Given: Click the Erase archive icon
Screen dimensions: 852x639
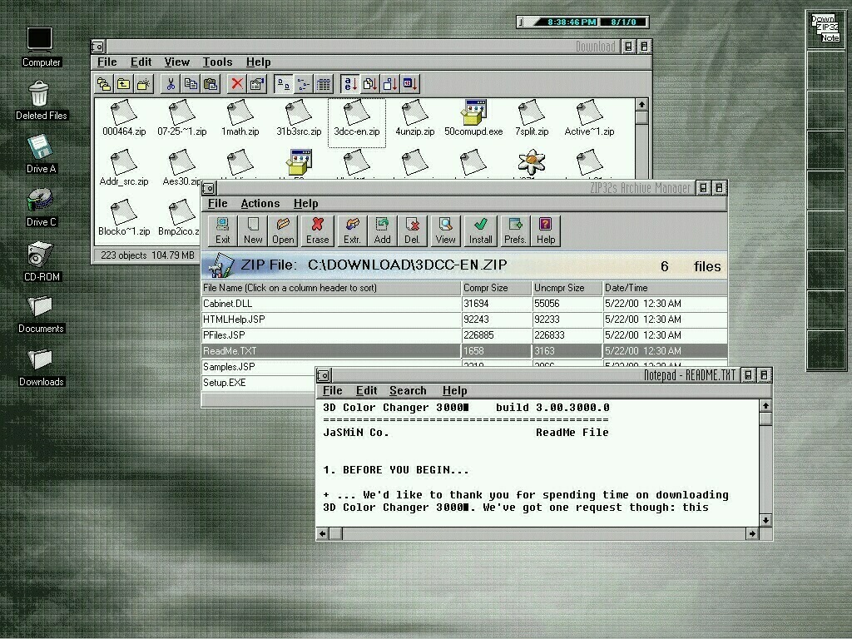Looking at the screenshot, I should [x=317, y=230].
